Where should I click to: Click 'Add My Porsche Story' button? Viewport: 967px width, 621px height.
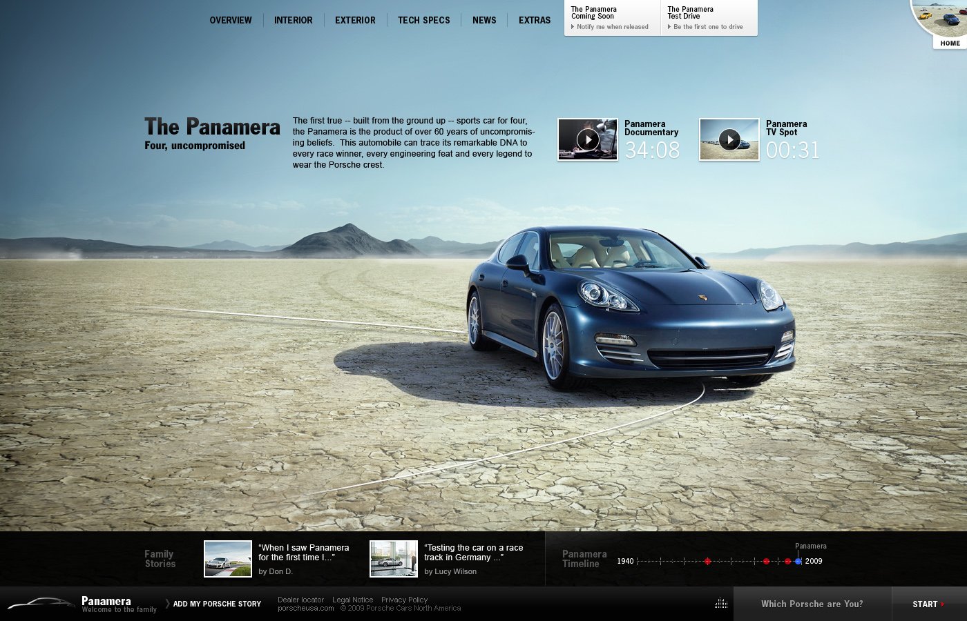pyautogui.click(x=217, y=604)
